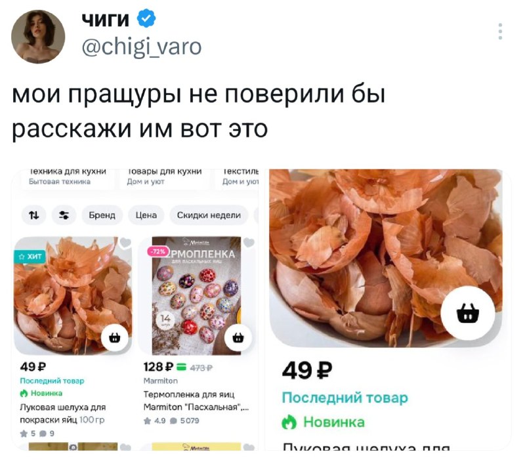Open the чиги profile avatar
525x460 pixels.
(x=38, y=37)
